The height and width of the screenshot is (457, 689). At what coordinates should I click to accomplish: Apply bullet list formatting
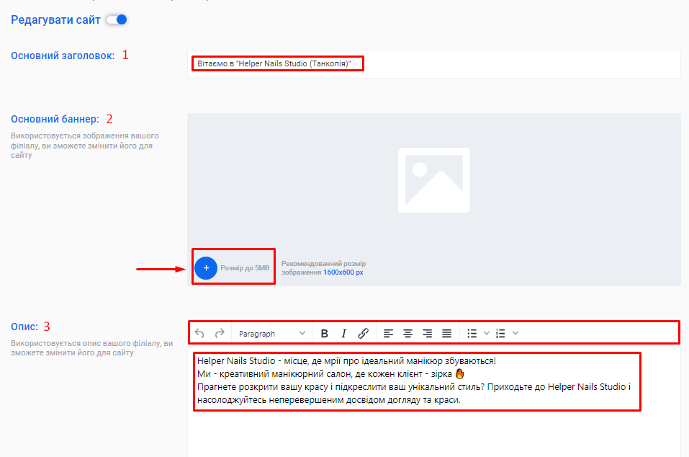click(x=472, y=333)
